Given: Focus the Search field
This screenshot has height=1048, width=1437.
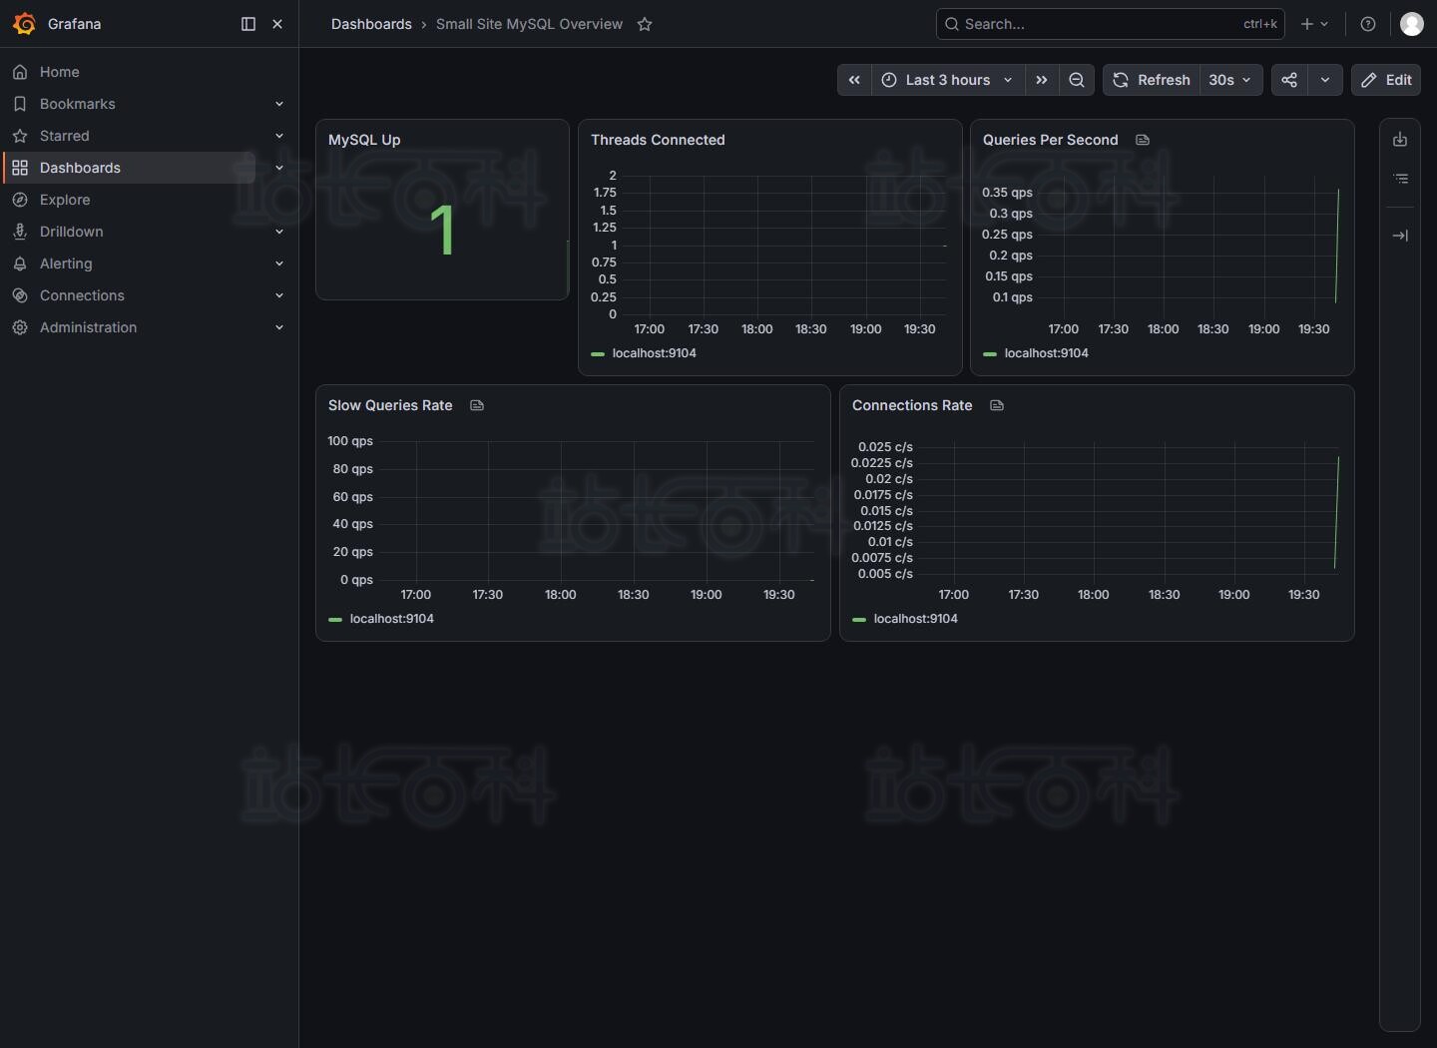Looking at the screenshot, I should pyautogui.click(x=1110, y=24).
